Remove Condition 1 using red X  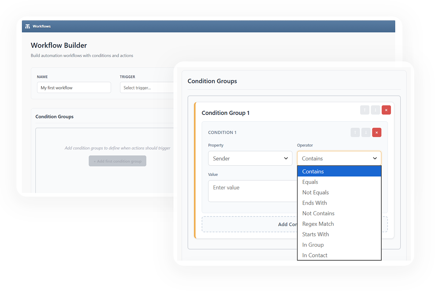coord(377,132)
